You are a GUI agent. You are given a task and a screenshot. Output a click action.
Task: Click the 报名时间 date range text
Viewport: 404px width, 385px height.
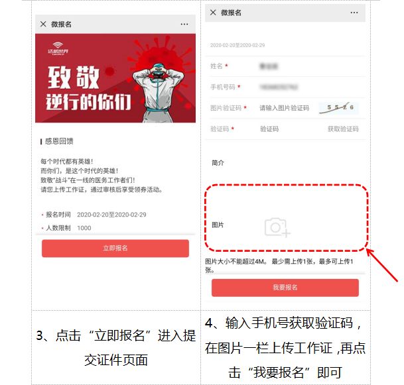[94, 215]
